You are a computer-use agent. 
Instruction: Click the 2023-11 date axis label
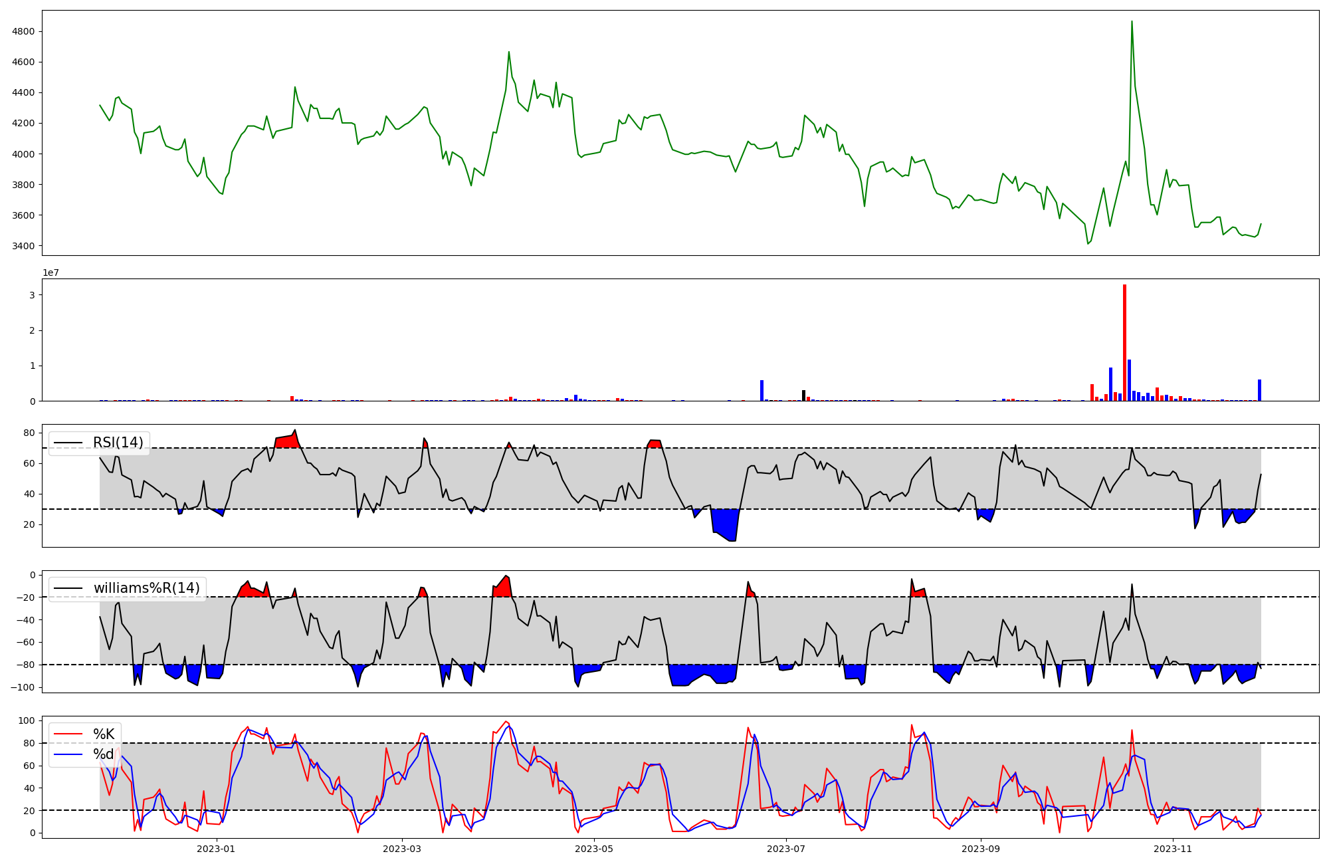click(x=1174, y=849)
